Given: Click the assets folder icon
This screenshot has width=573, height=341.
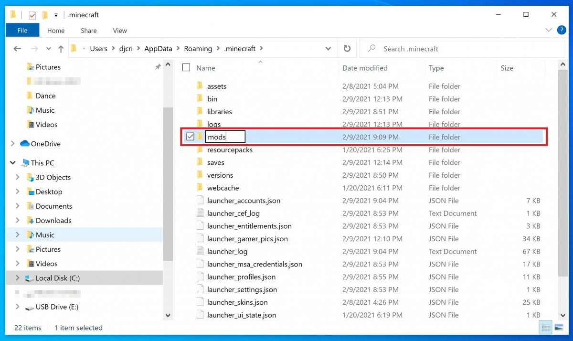Looking at the screenshot, I should [x=200, y=86].
